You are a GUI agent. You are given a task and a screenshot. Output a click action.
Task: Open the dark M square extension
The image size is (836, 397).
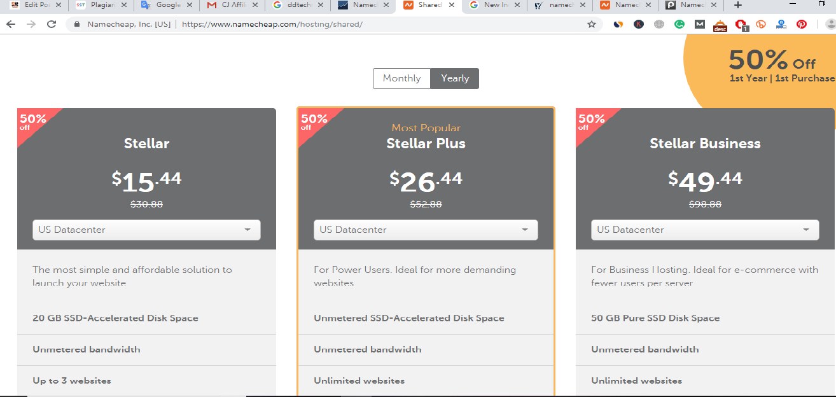coord(700,24)
